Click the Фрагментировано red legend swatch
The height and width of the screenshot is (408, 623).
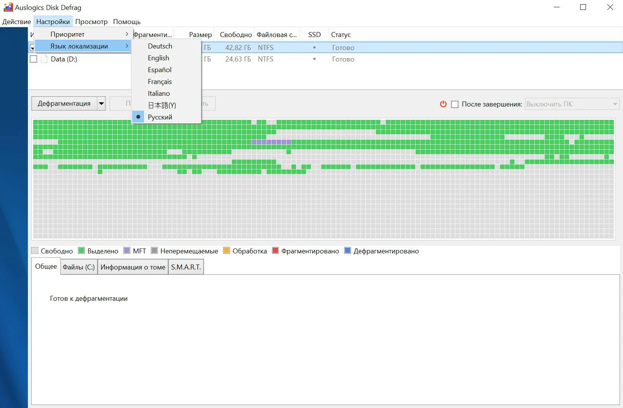[x=275, y=250]
